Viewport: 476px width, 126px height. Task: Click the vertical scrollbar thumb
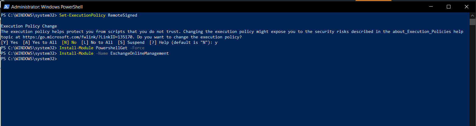(472, 22)
